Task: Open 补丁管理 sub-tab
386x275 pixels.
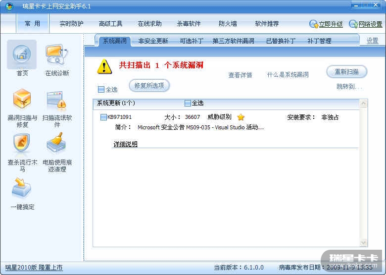Action: tap(319, 41)
